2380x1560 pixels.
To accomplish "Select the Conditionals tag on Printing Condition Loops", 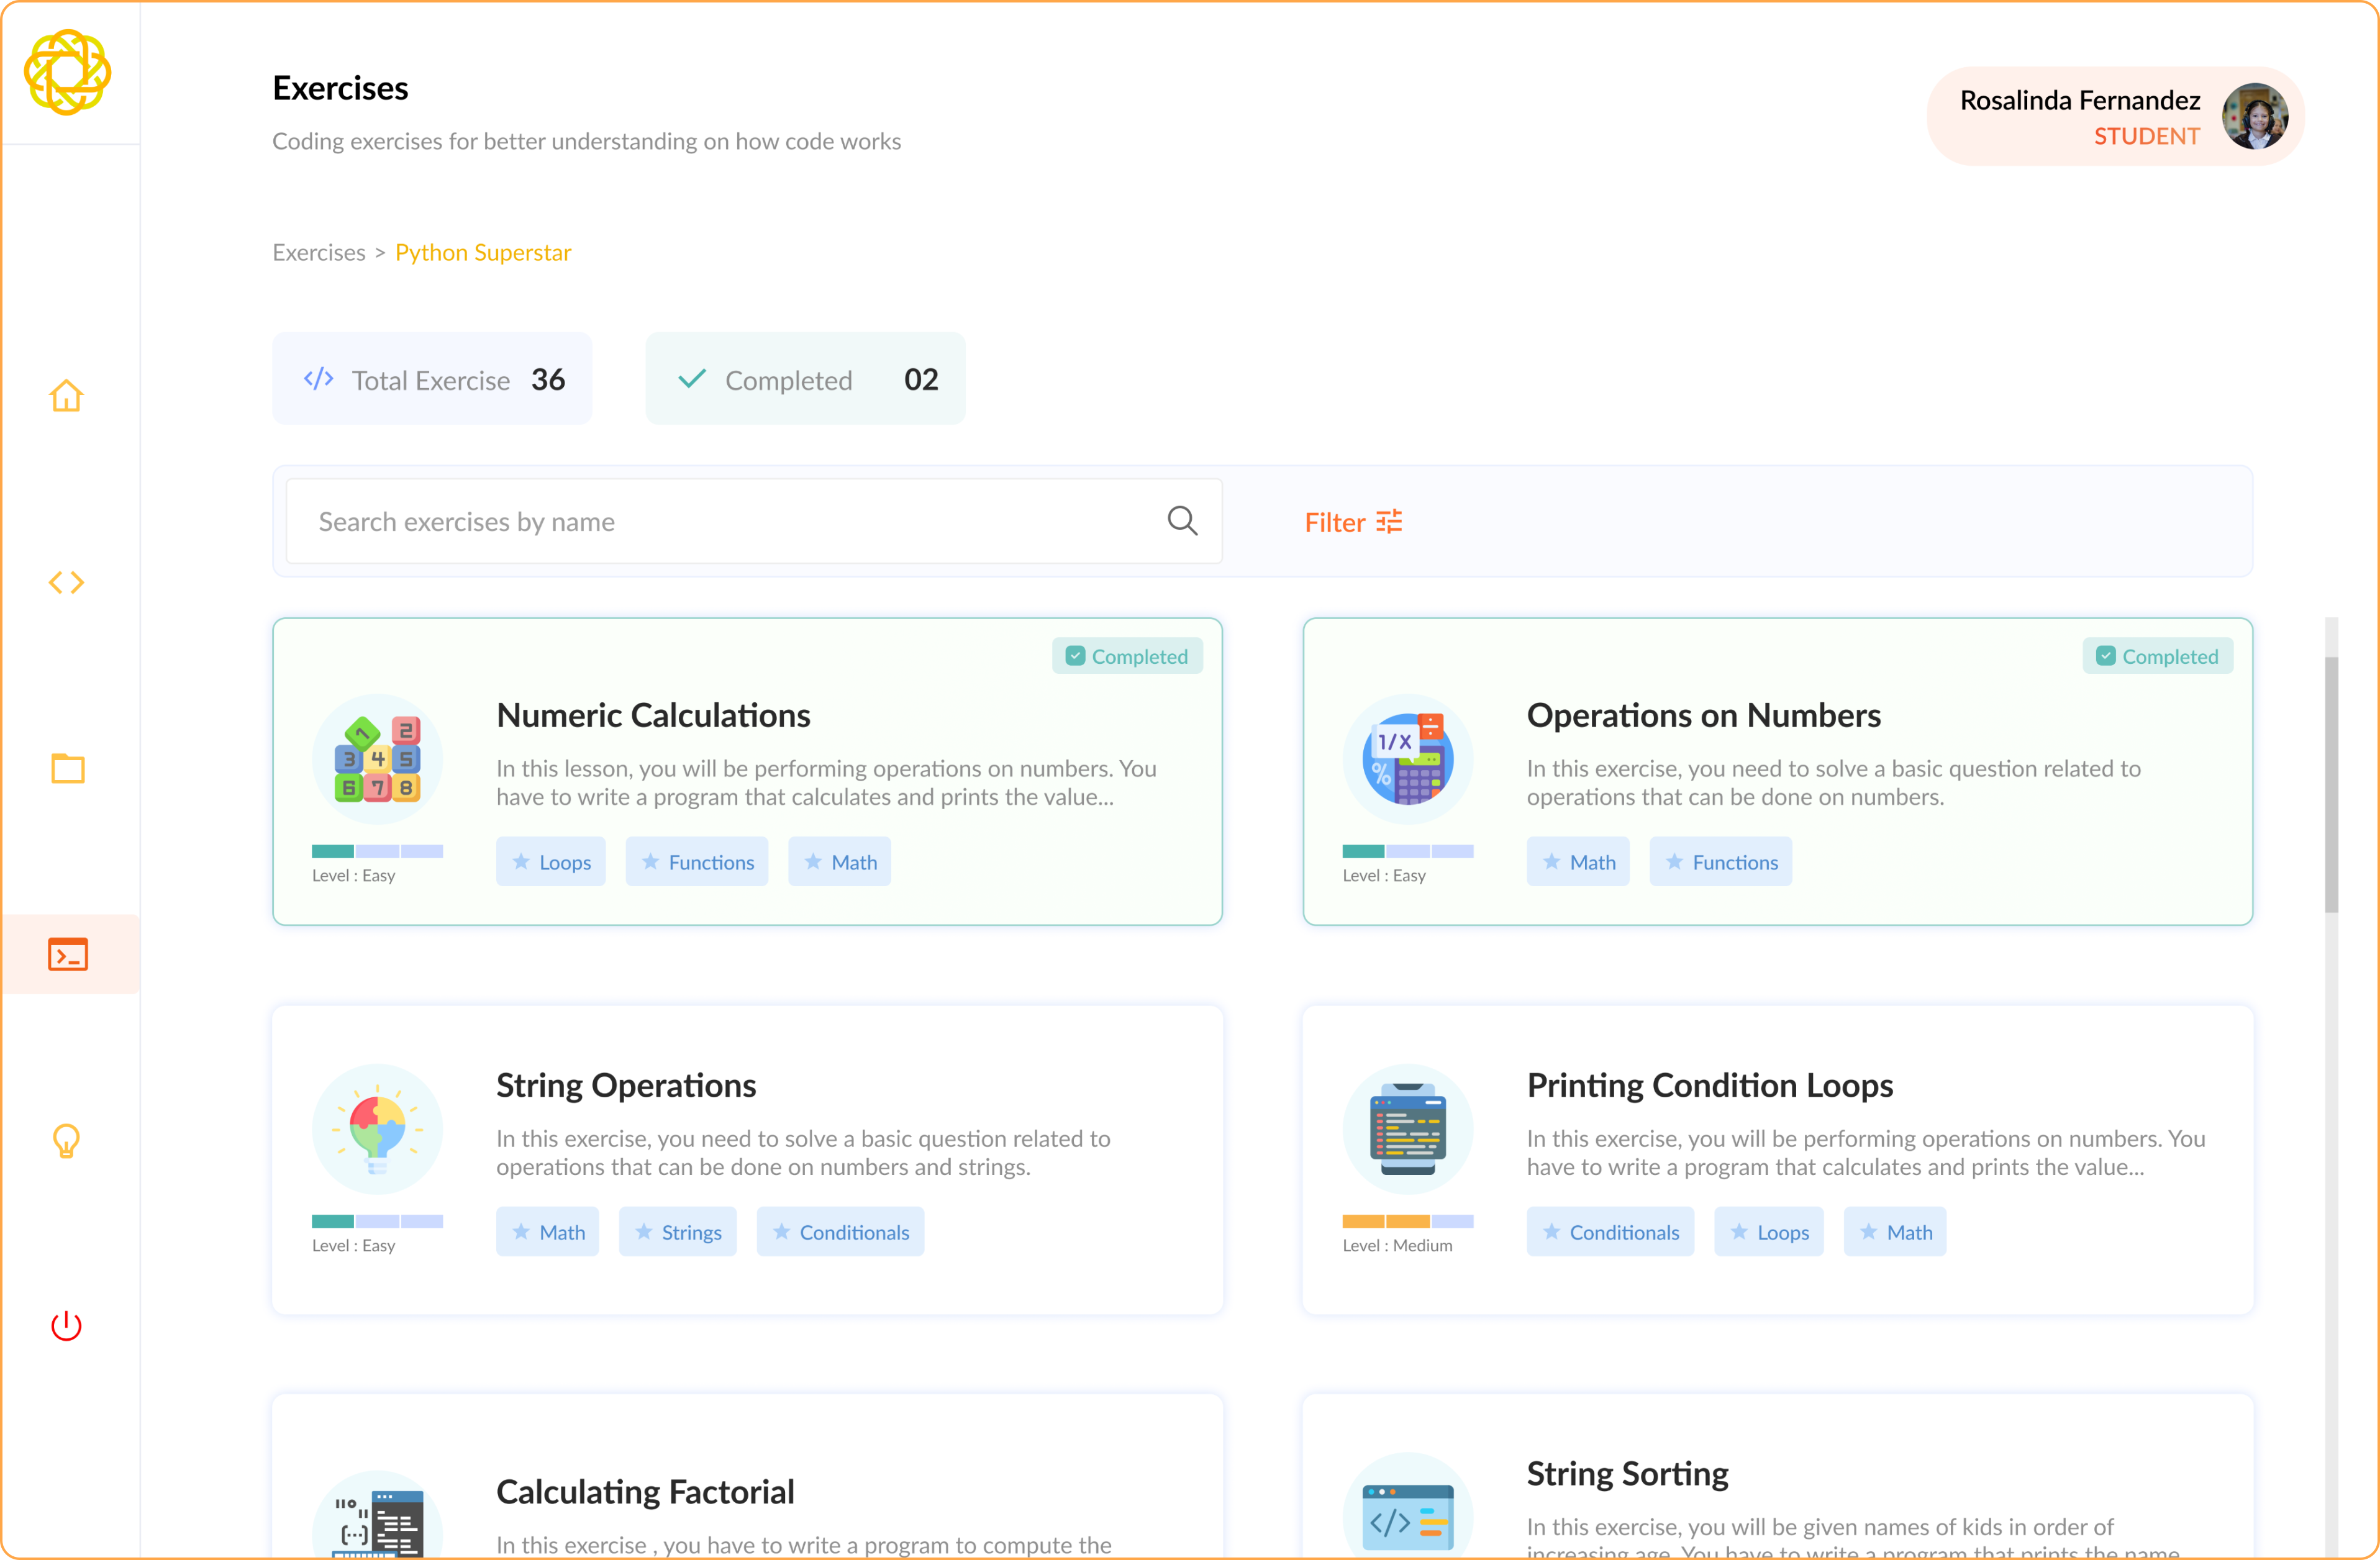I will point(1610,1231).
